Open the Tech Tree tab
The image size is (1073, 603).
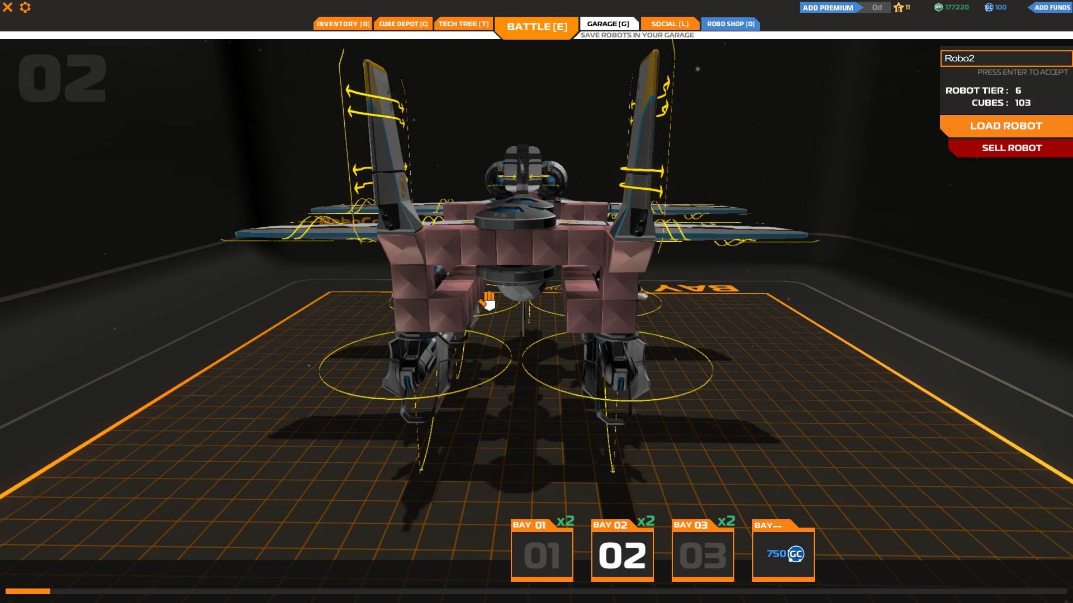(463, 24)
